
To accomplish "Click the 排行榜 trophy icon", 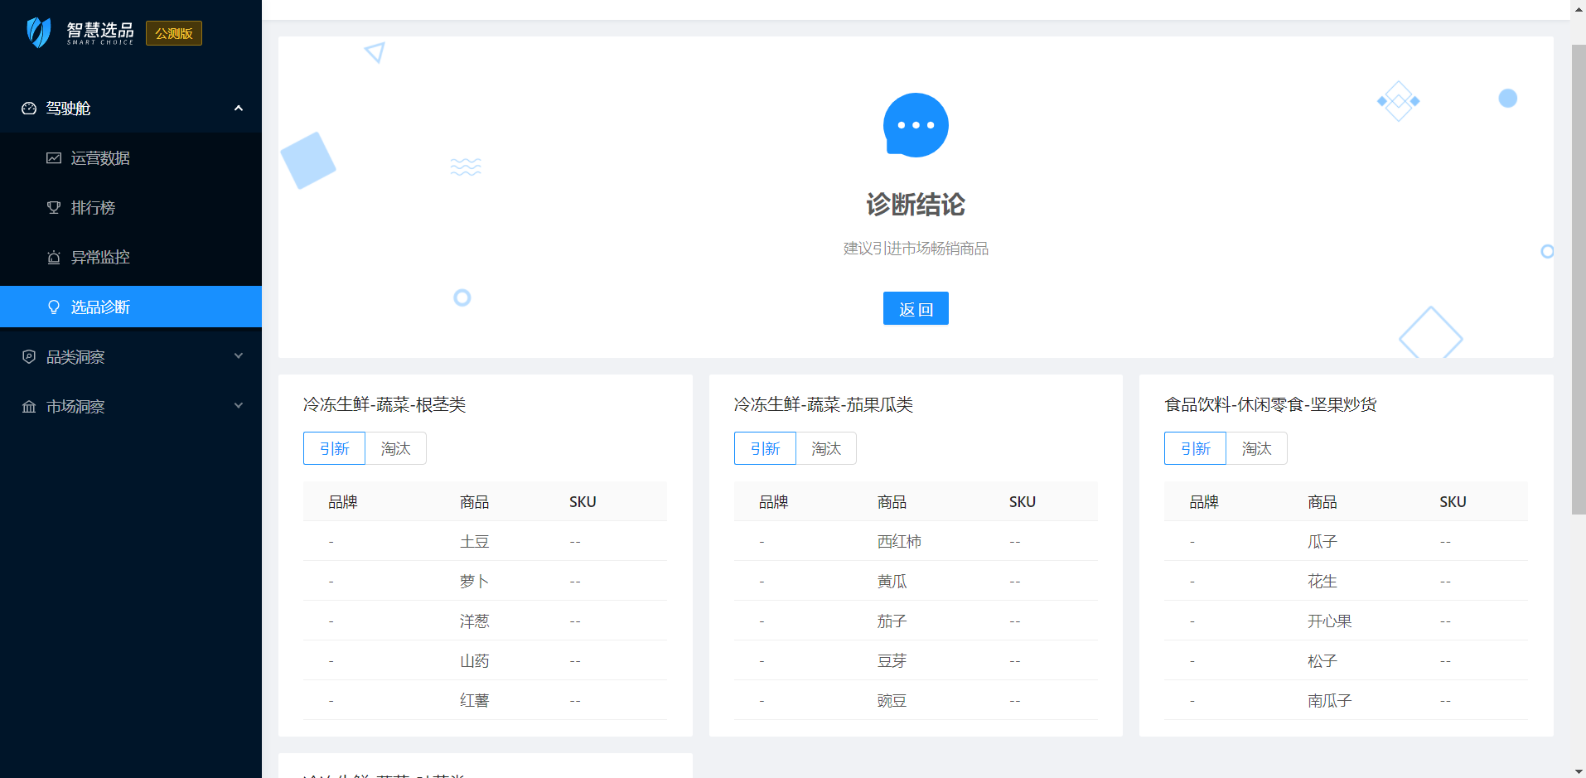I will point(54,208).
